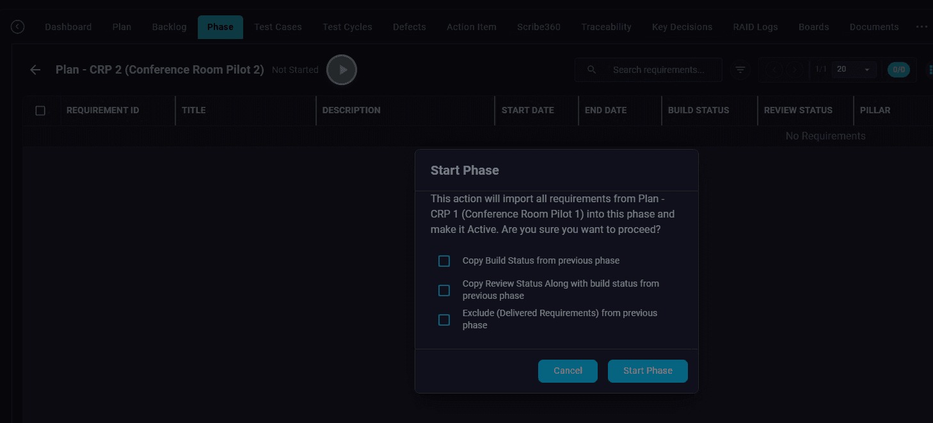Go to previous page of requirements
Viewport: 933px width, 423px height.
(775, 70)
